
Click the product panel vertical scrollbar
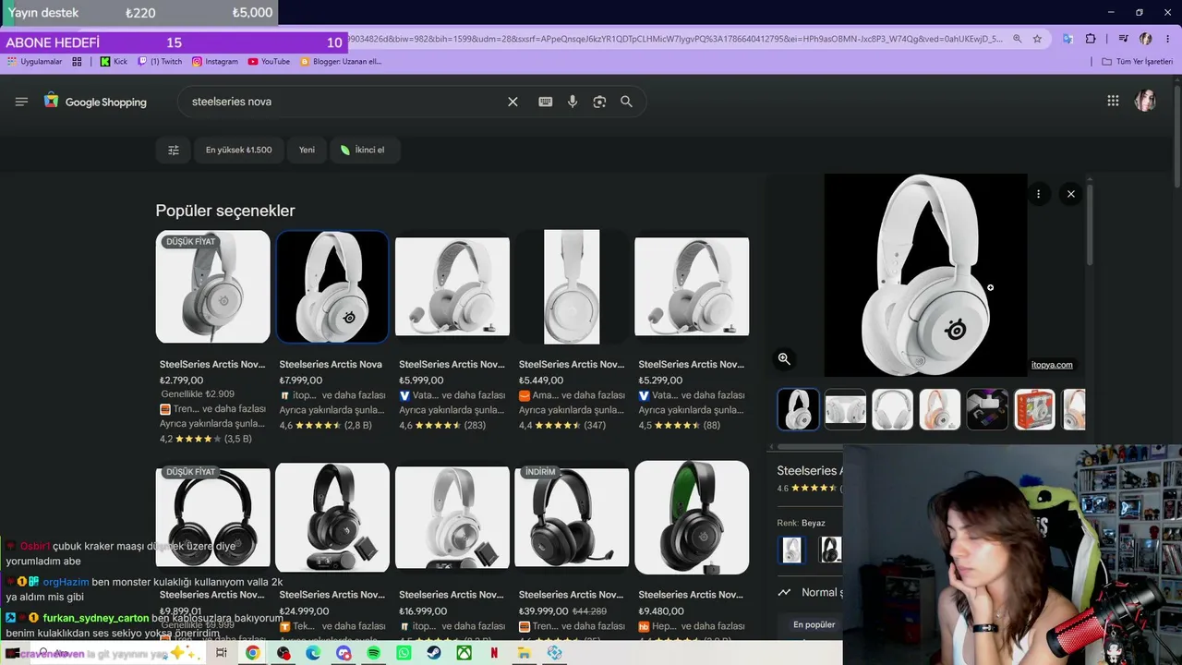[x=1090, y=224]
